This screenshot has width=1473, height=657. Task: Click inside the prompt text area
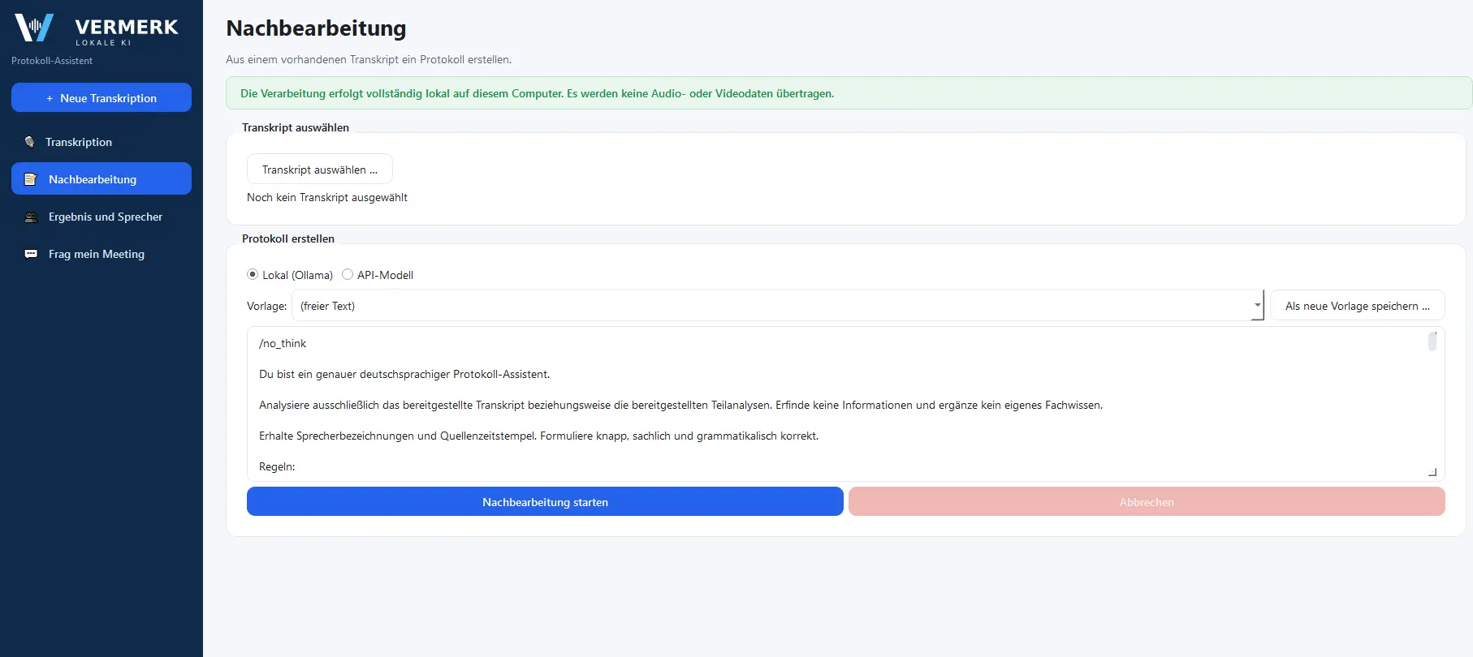845,404
